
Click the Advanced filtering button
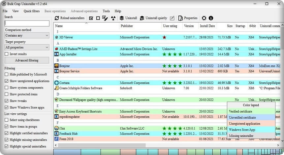click(27, 60)
